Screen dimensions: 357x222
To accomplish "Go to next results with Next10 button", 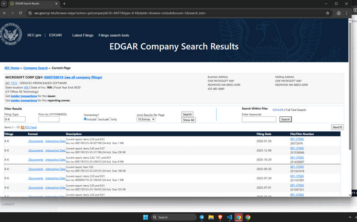I will pos(338,127).
